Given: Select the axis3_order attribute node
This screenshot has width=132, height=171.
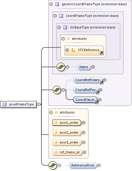Looking at the screenshot, I should tap(67, 142).
